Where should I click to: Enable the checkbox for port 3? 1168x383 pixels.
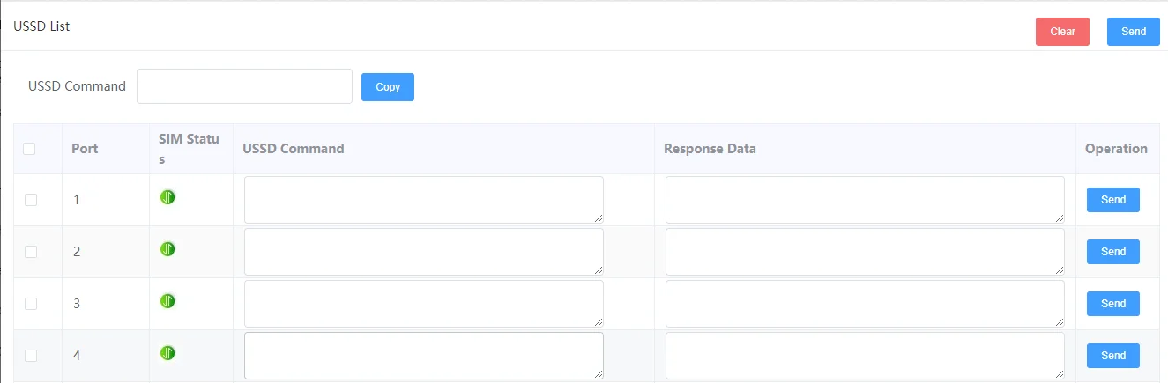pyautogui.click(x=31, y=304)
